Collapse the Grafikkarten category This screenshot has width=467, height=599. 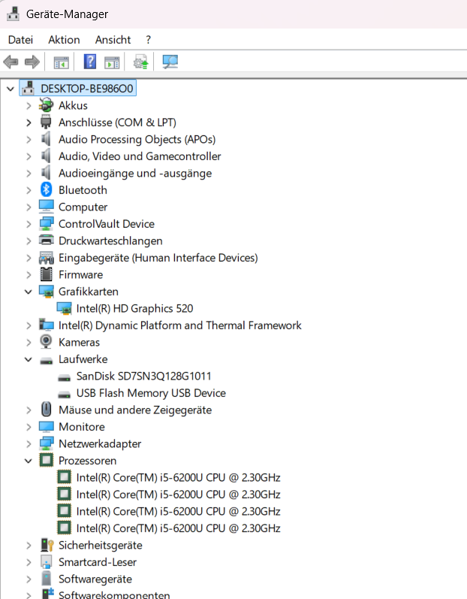pyautogui.click(x=29, y=292)
